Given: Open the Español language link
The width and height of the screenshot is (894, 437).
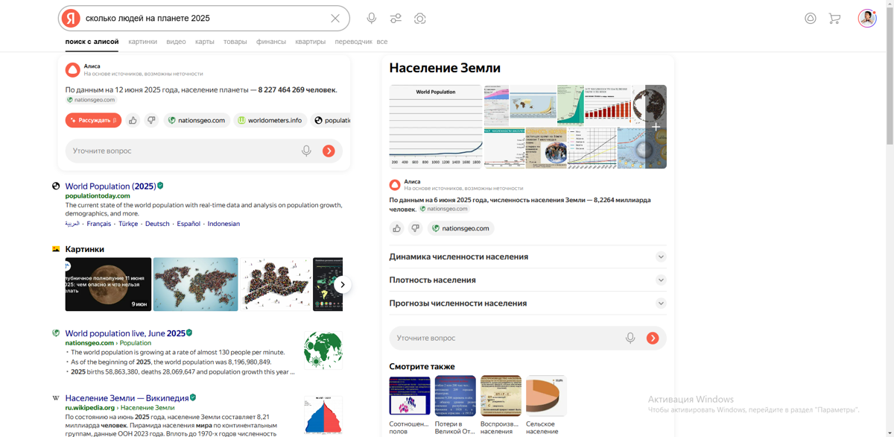Looking at the screenshot, I should [188, 224].
